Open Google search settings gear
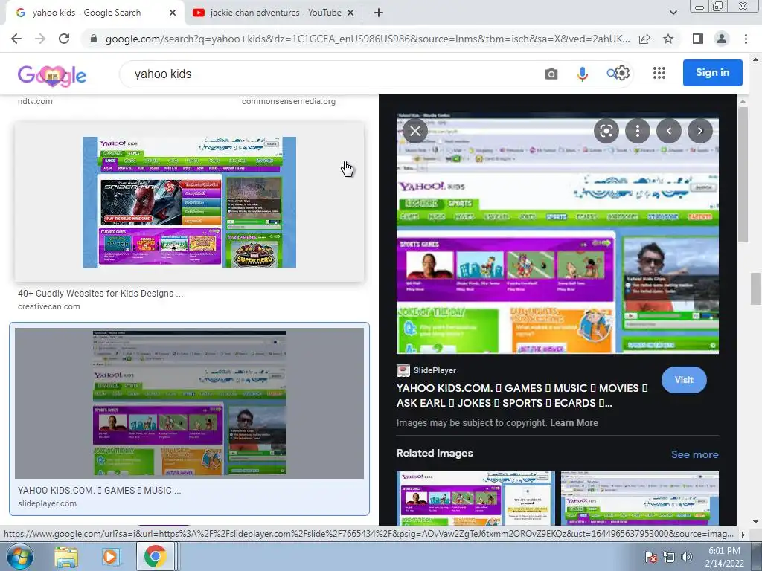Screen dimensions: 762x571 pyautogui.click(x=622, y=74)
